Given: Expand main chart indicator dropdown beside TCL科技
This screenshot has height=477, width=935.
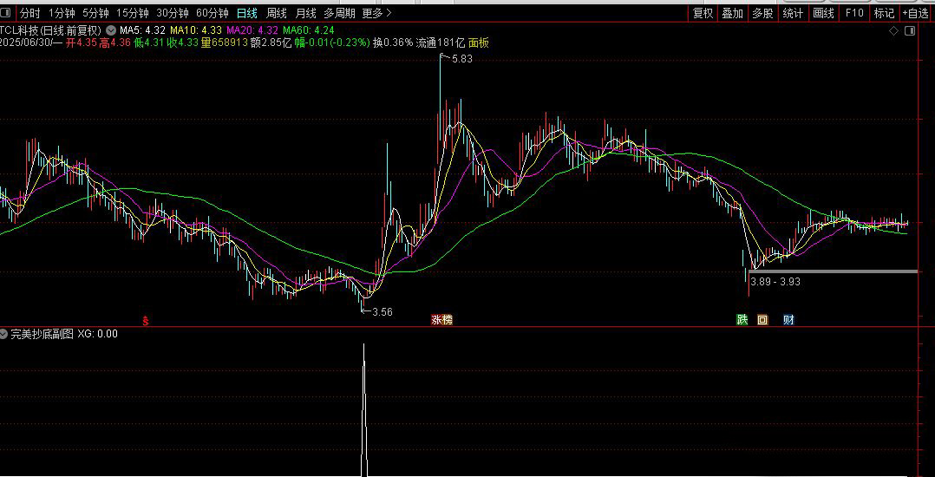Looking at the screenshot, I should coord(111,29).
